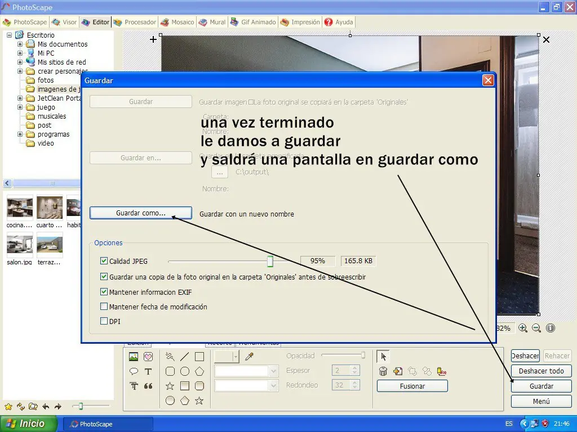Open the Mural tab
This screenshot has width=577, height=432.
pos(212,22)
